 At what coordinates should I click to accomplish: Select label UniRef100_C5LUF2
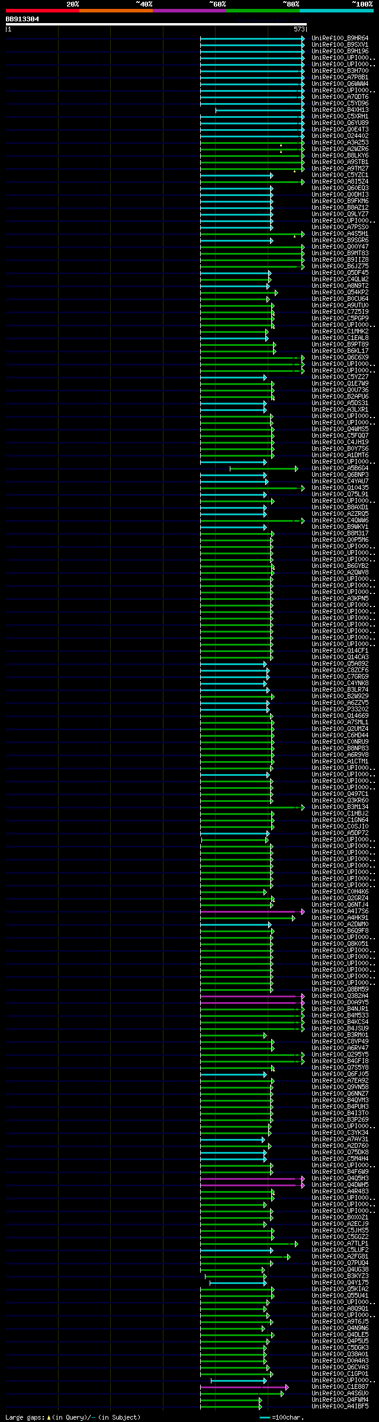[x=340, y=1250]
